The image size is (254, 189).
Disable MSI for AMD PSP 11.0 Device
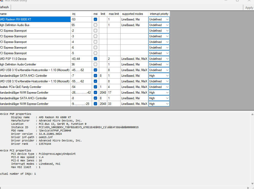(95, 59)
